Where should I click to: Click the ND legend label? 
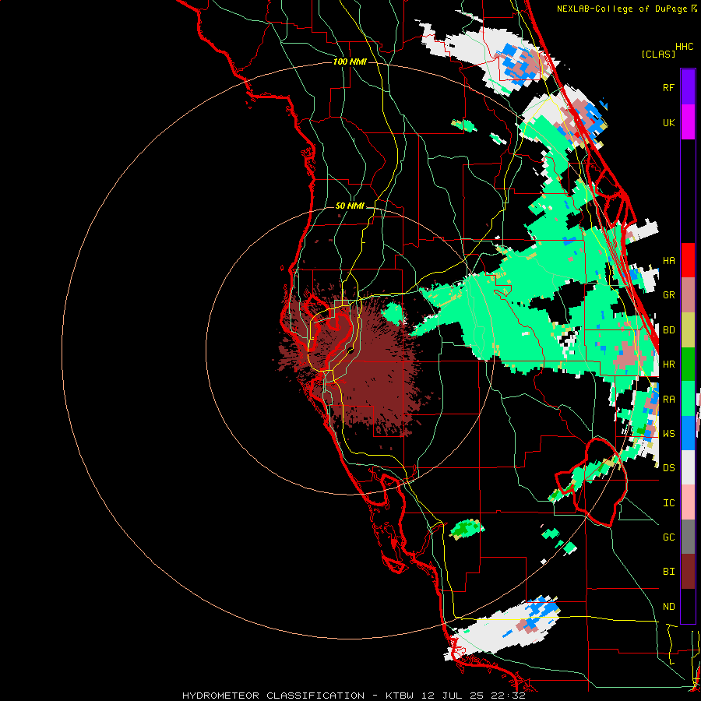coord(668,607)
